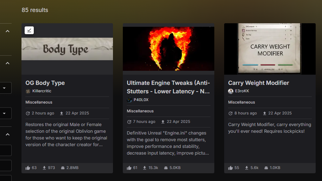Click the second sidebar input box
Image resolution: width=322 pixels, height=181 pixels.
[6, 166]
